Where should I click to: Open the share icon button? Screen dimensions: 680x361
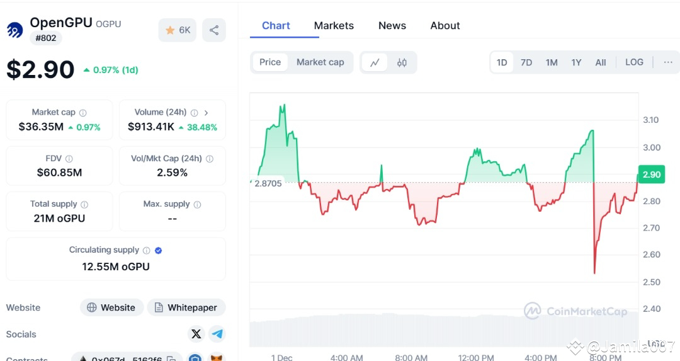point(214,30)
